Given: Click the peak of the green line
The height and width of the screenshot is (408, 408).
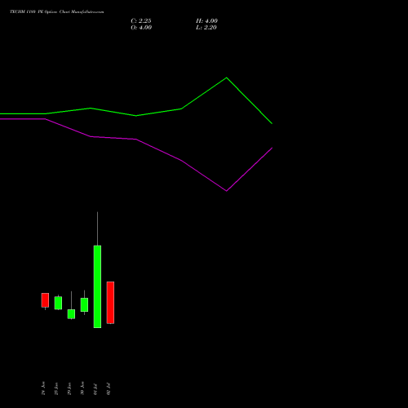Looking at the screenshot, I should 226,78.
